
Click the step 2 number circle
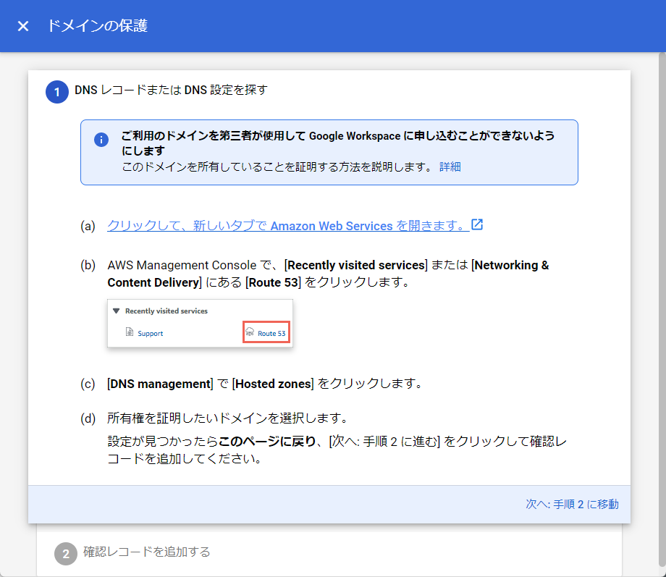pyautogui.click(x=65, y=554)
